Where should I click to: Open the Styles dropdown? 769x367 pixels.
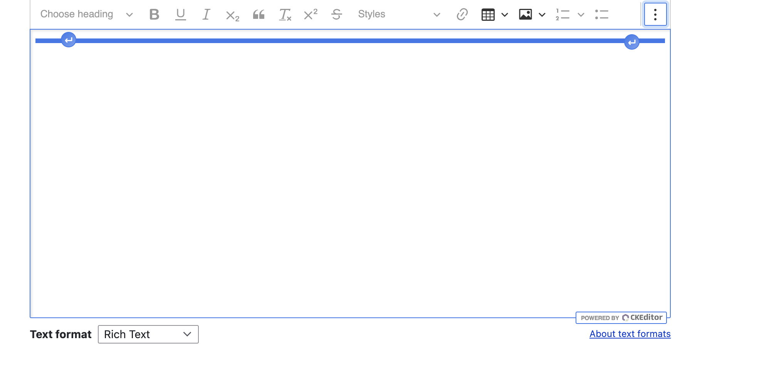(x=399, y=15)
